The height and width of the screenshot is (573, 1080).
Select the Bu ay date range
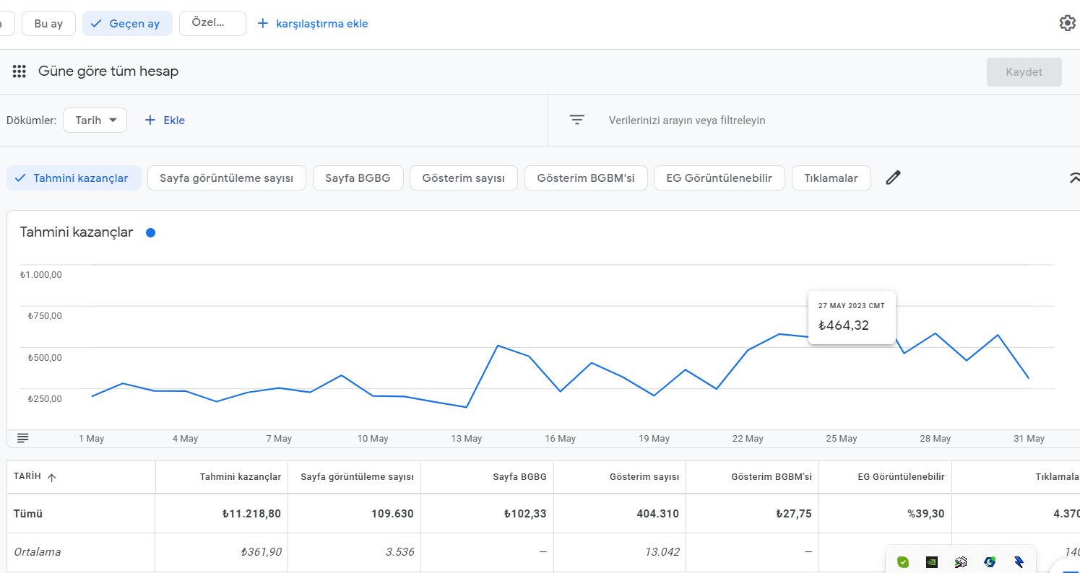[x=48, y=24]
